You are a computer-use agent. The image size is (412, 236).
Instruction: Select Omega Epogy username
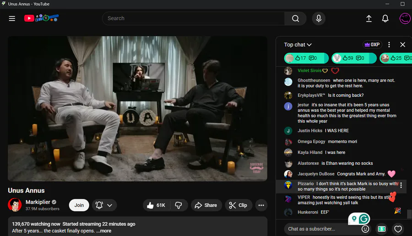click(x=311, y=142)
